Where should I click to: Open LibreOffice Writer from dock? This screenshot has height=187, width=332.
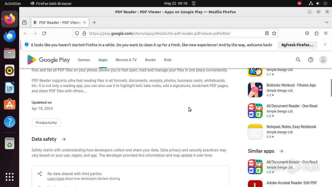click(x=10, y=88)
